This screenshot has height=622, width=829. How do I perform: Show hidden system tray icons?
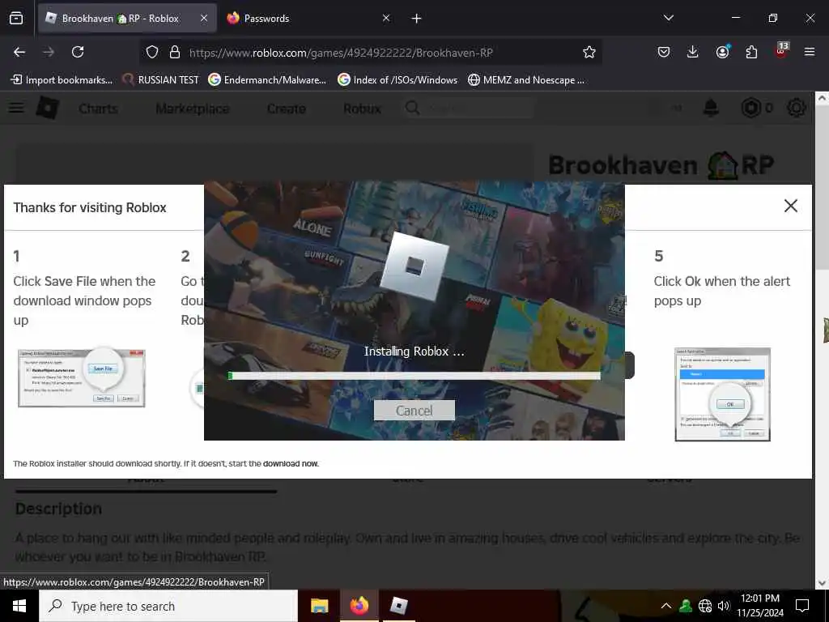pos(666,606)
